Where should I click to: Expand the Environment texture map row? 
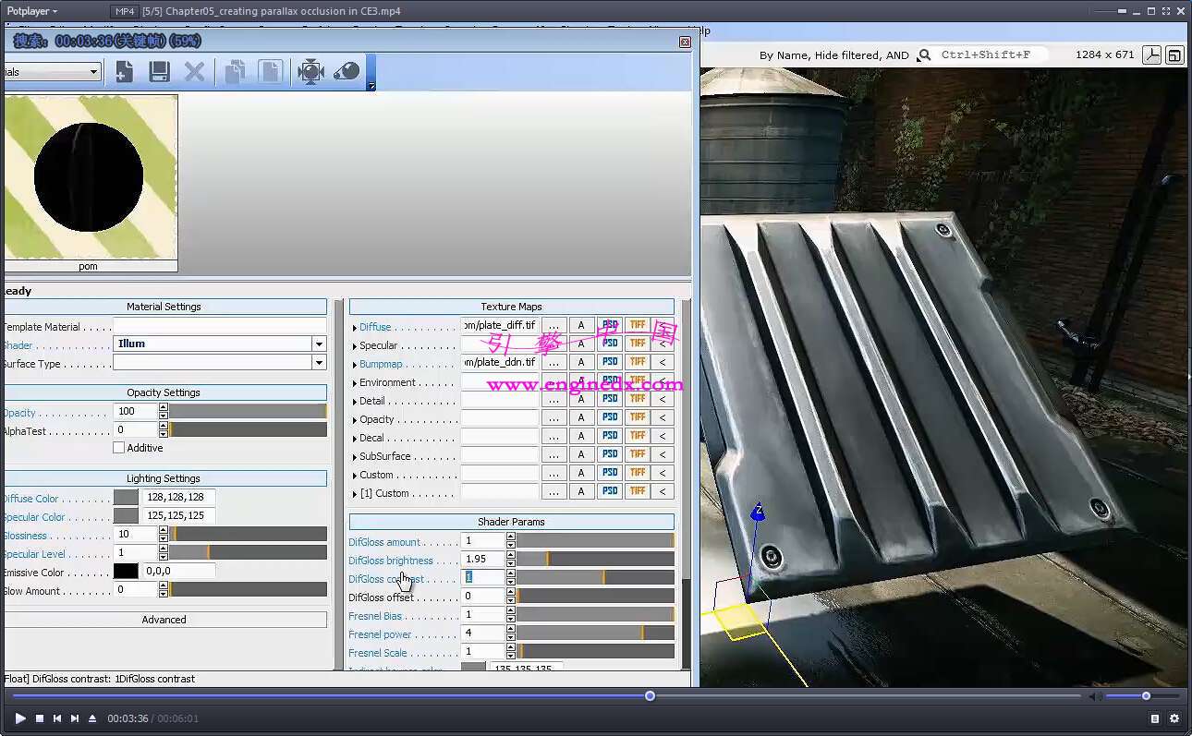coord(355,383)
